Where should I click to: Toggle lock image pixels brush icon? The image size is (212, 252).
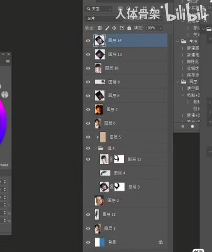click(107, 28)
